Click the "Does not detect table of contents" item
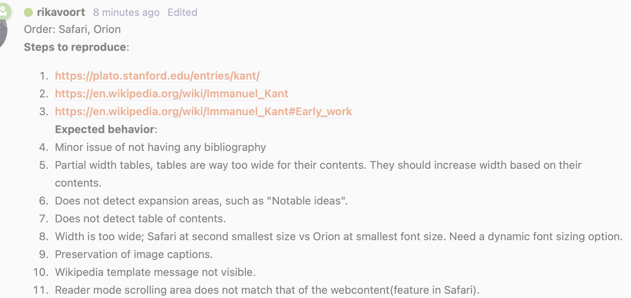 click(x=140, y=218)
